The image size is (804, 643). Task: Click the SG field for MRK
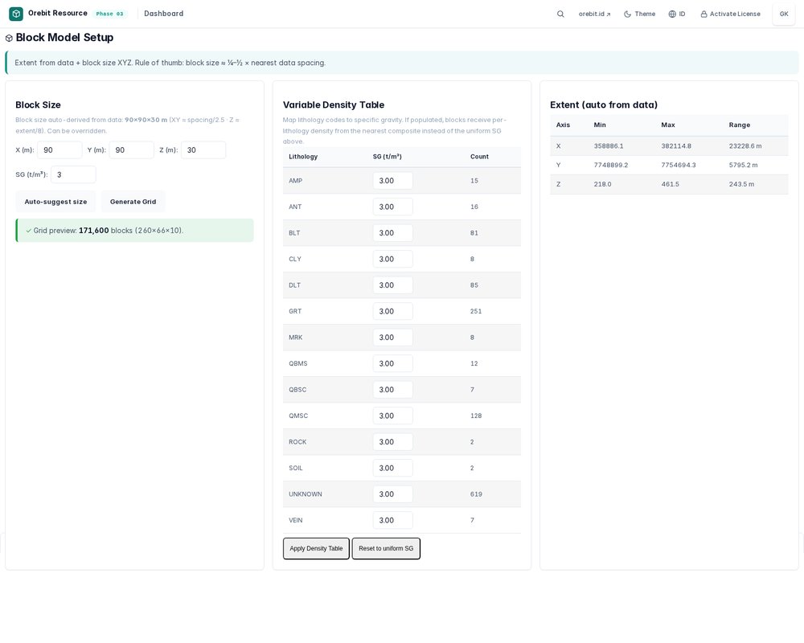[x=392, y=338]
